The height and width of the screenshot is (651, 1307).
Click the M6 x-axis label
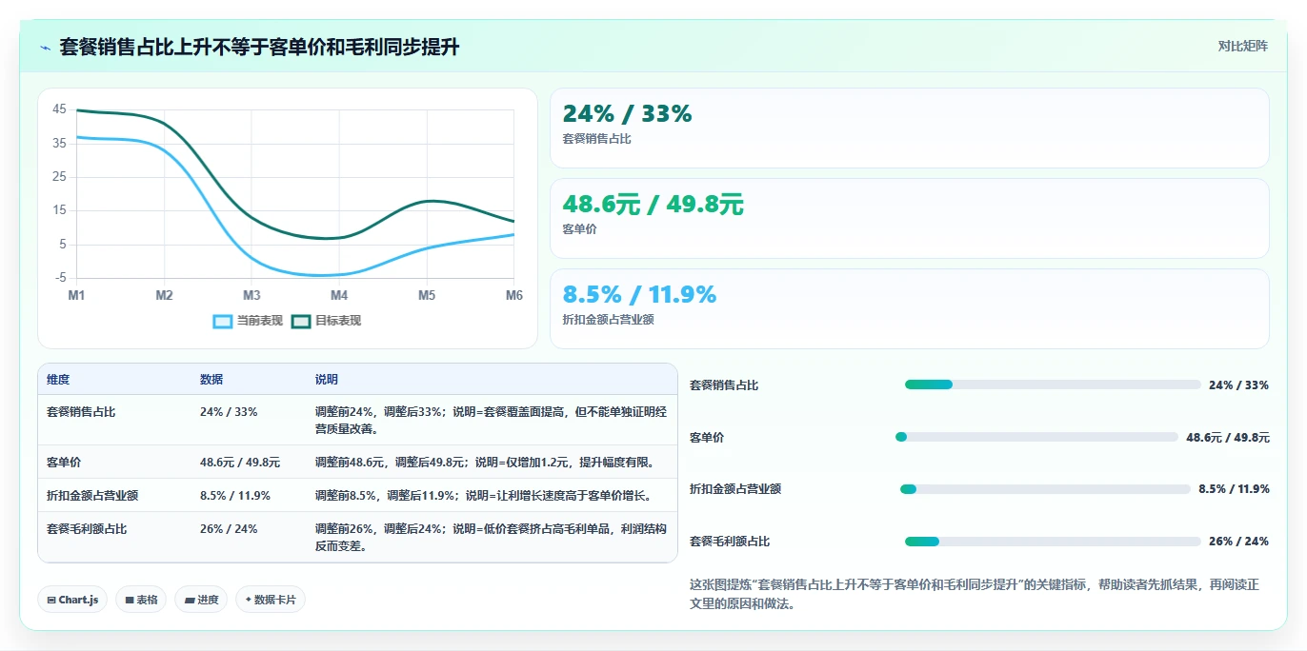click(x=513, y=296)
